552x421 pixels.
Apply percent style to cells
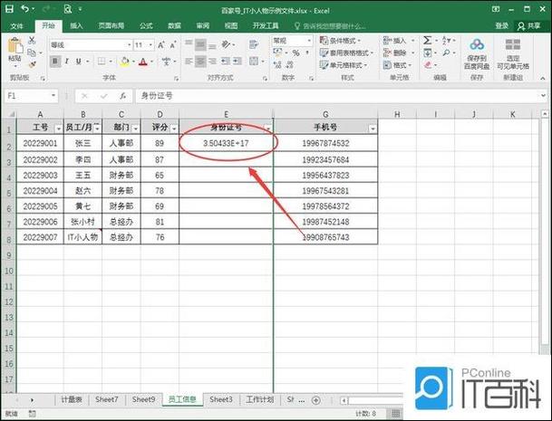296,53
